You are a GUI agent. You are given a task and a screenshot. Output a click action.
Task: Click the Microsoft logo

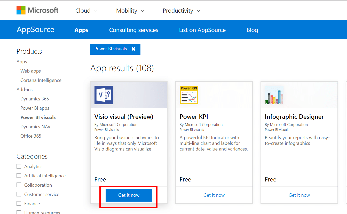point(37,10)
